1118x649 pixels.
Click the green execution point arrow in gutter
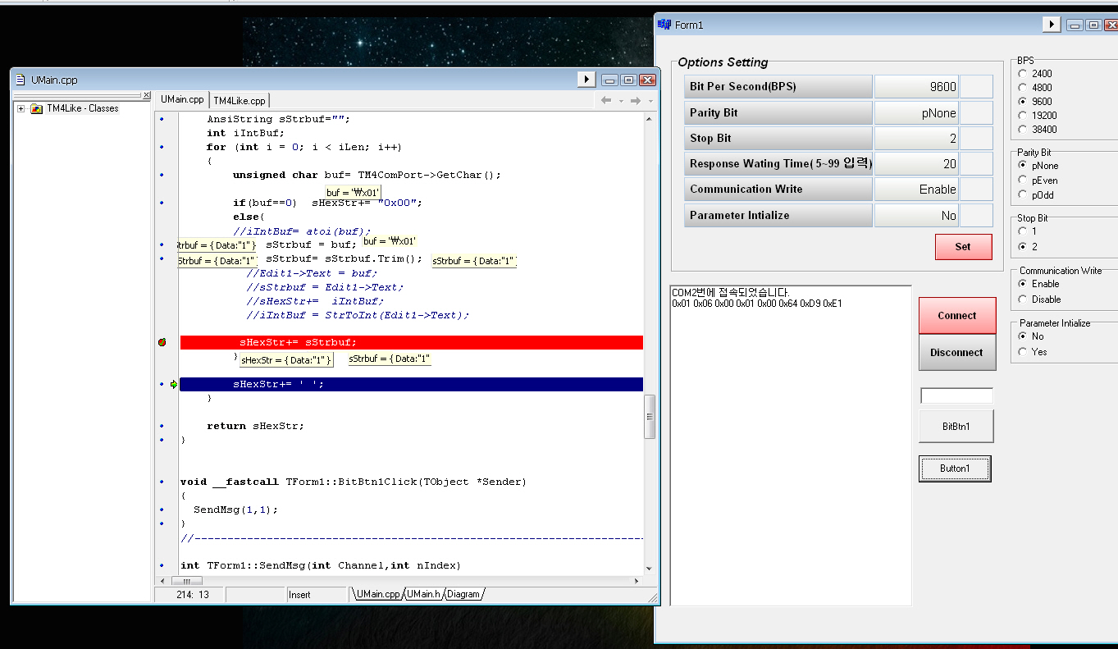[173, 384]
